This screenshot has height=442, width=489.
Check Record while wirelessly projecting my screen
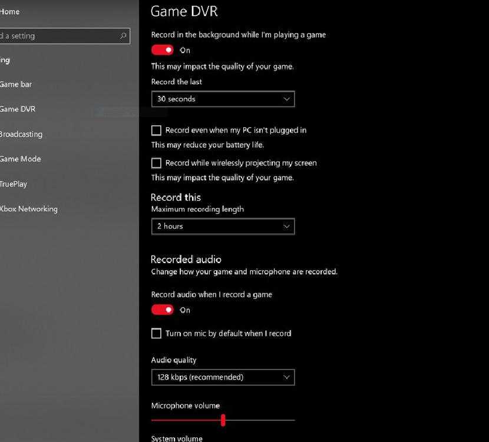[x=156, y=163]
